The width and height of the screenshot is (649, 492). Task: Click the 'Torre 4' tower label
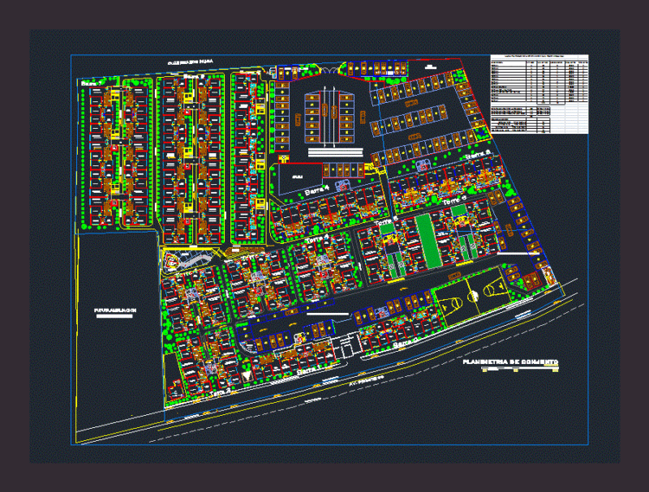(x=317, y=238)
